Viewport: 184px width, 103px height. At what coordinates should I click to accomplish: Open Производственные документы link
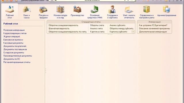coord(18,56)
